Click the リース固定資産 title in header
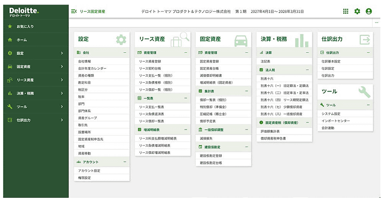383x203 pixels. (92, 11)
